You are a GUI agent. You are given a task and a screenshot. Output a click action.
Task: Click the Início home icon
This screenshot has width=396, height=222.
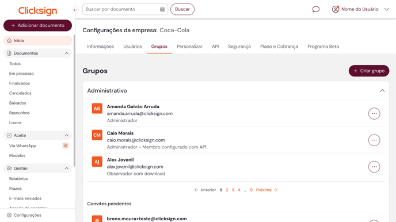(x=9, y=40)
